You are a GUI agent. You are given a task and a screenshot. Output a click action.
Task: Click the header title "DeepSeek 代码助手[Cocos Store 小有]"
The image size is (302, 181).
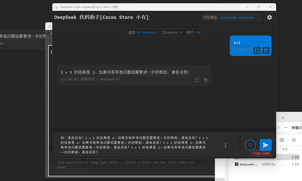point(101,17)
